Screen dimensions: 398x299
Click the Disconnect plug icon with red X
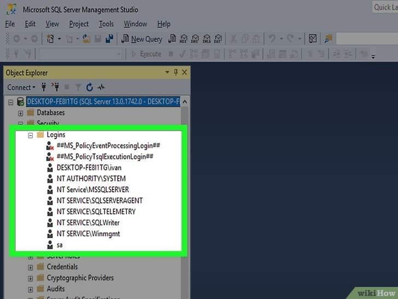point(56,87)
